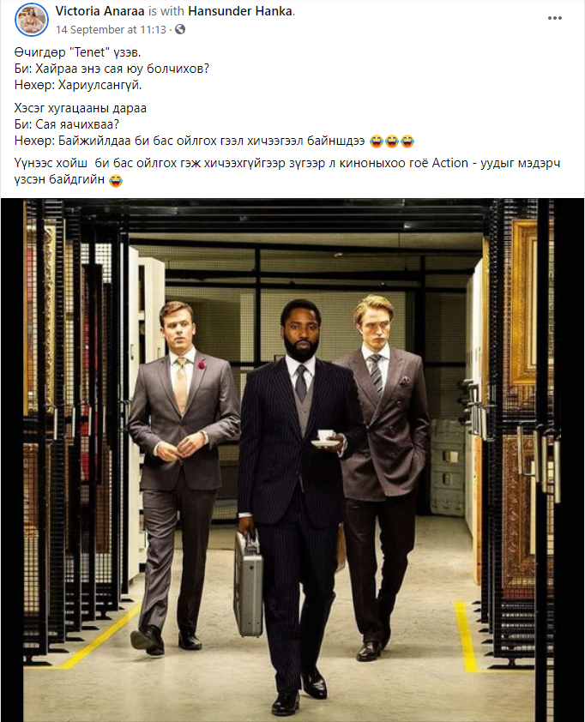
Task: Click the laughing emoji ending the last paragraph
Action: [116, 180]
